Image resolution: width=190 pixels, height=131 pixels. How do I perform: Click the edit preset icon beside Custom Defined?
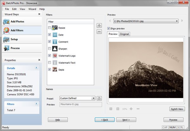[99, 98]
